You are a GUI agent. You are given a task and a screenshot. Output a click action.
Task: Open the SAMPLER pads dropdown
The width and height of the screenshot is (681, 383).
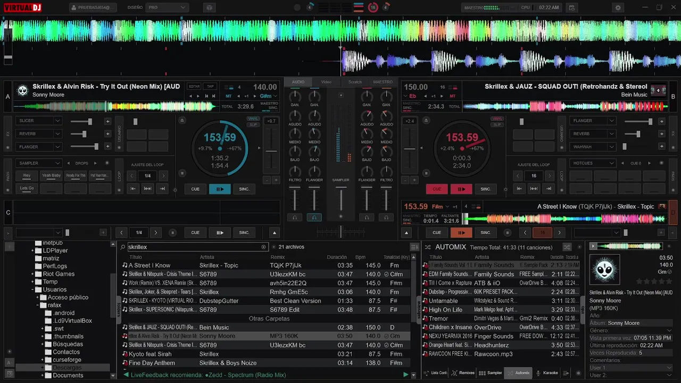[x=38, y=163]
